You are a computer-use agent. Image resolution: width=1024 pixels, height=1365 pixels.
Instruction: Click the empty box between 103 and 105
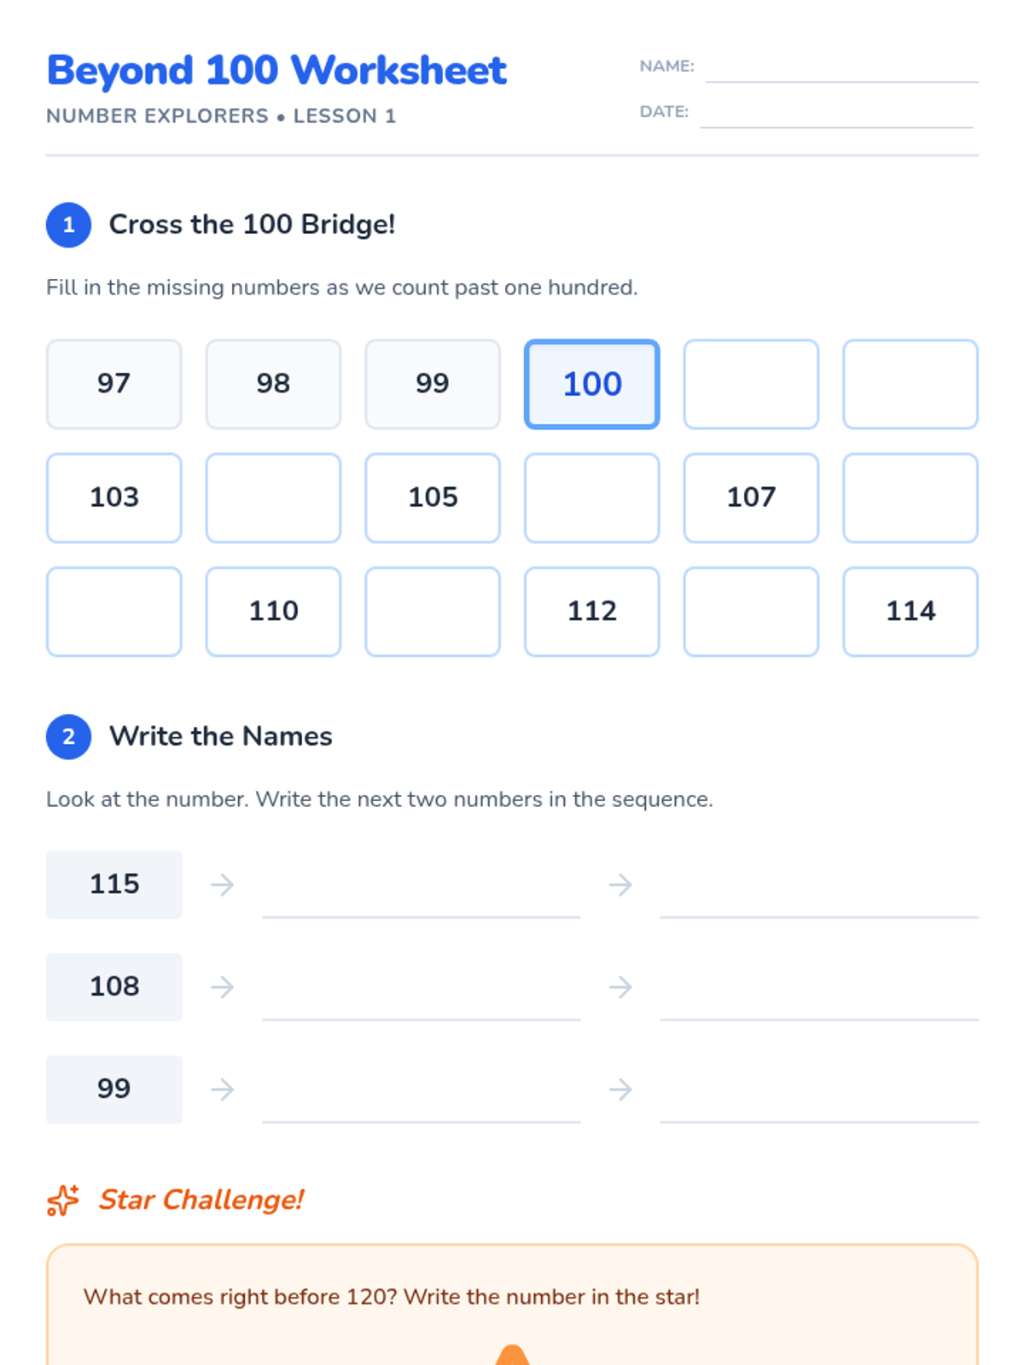point(273,498)
